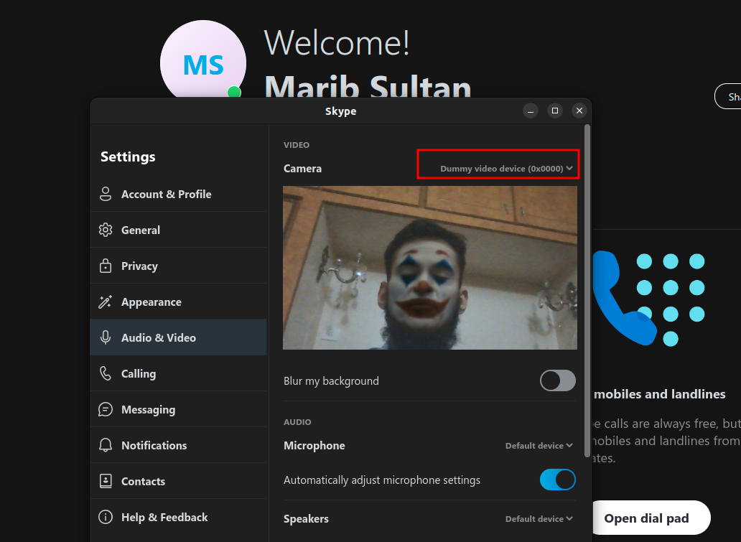741x542 pixels.
Task: Click the Privacy lock icon
Action: [106, 266]
